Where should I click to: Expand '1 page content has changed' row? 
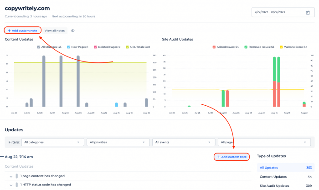click(x=11, y=177)
